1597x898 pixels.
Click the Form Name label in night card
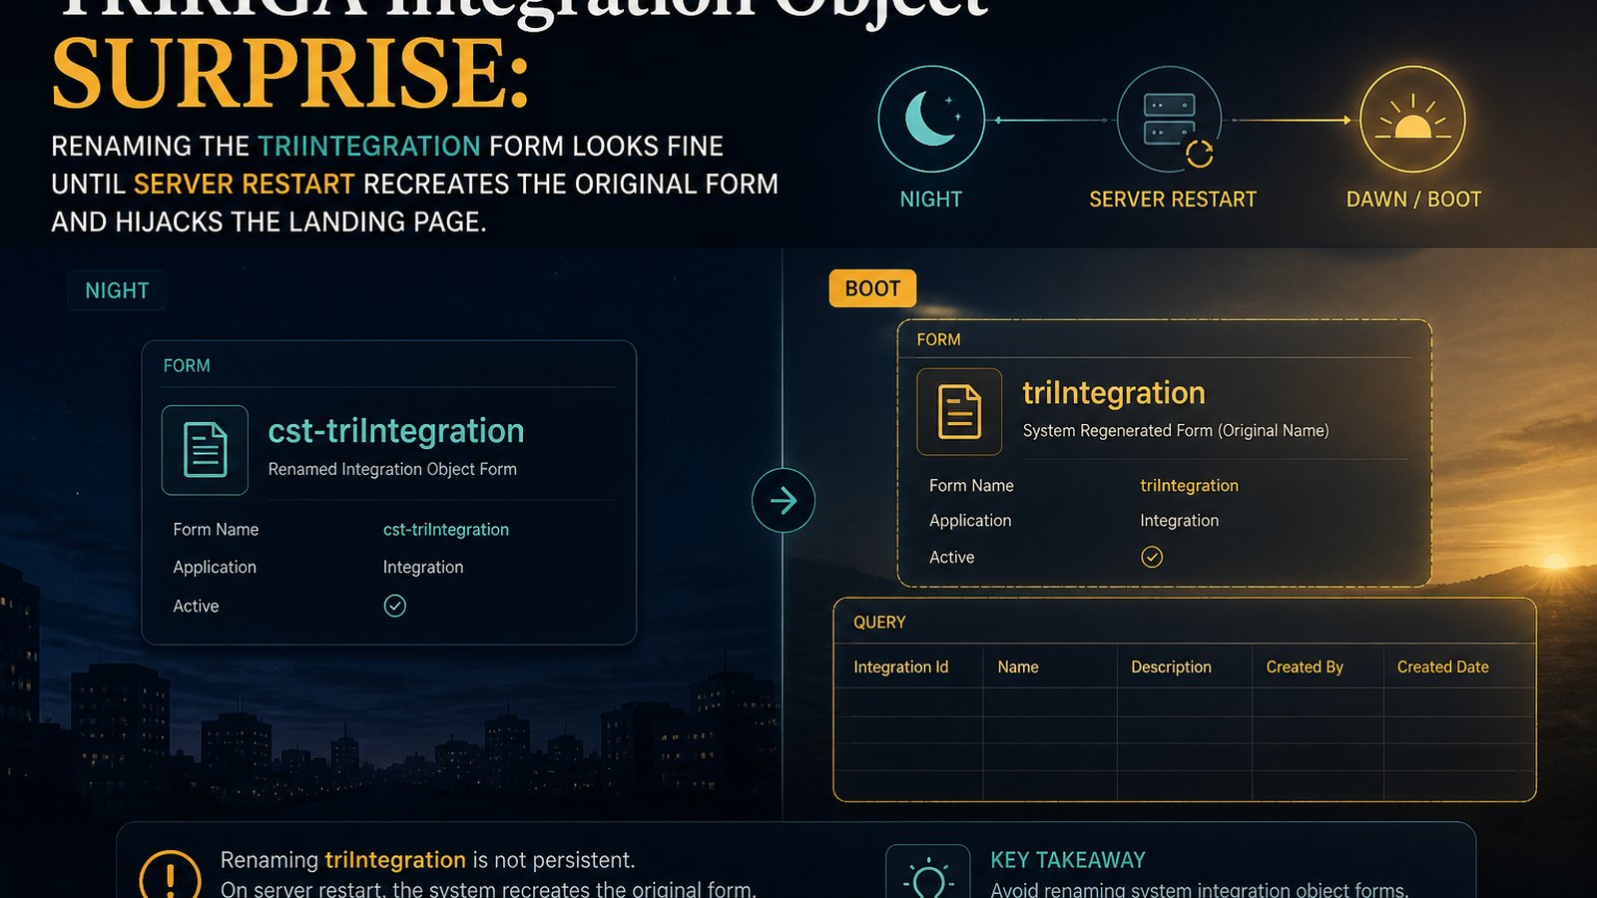[216, 529]
